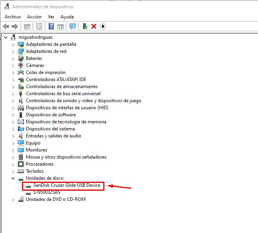Image resolution: width=258 pixels, height=233 pixels.
Task: Click the sound and video controllers speaker icon
Action: pos(21,101)
